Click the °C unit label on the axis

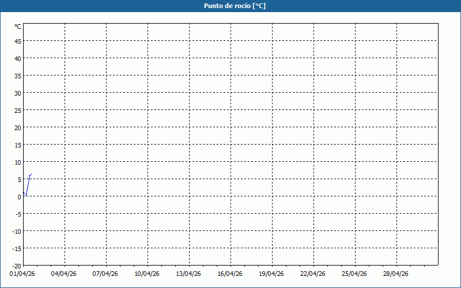pos(18,26)
